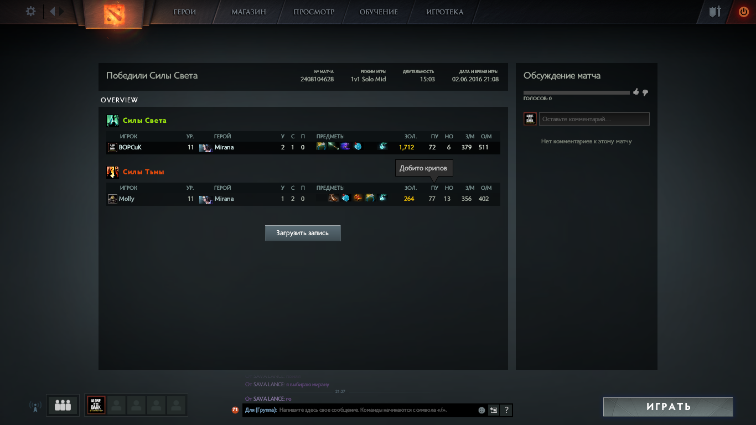Click the chat channel switch icon
Image resolution: width=756 pixels, height=425 pixels.
coord(494,410)
